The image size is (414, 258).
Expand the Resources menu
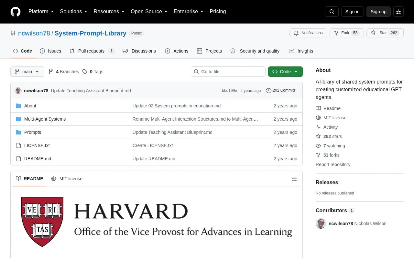point(109,12)
